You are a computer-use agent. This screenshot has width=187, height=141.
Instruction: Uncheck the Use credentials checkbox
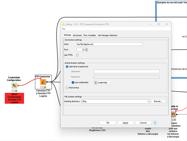tap(73, 82)
